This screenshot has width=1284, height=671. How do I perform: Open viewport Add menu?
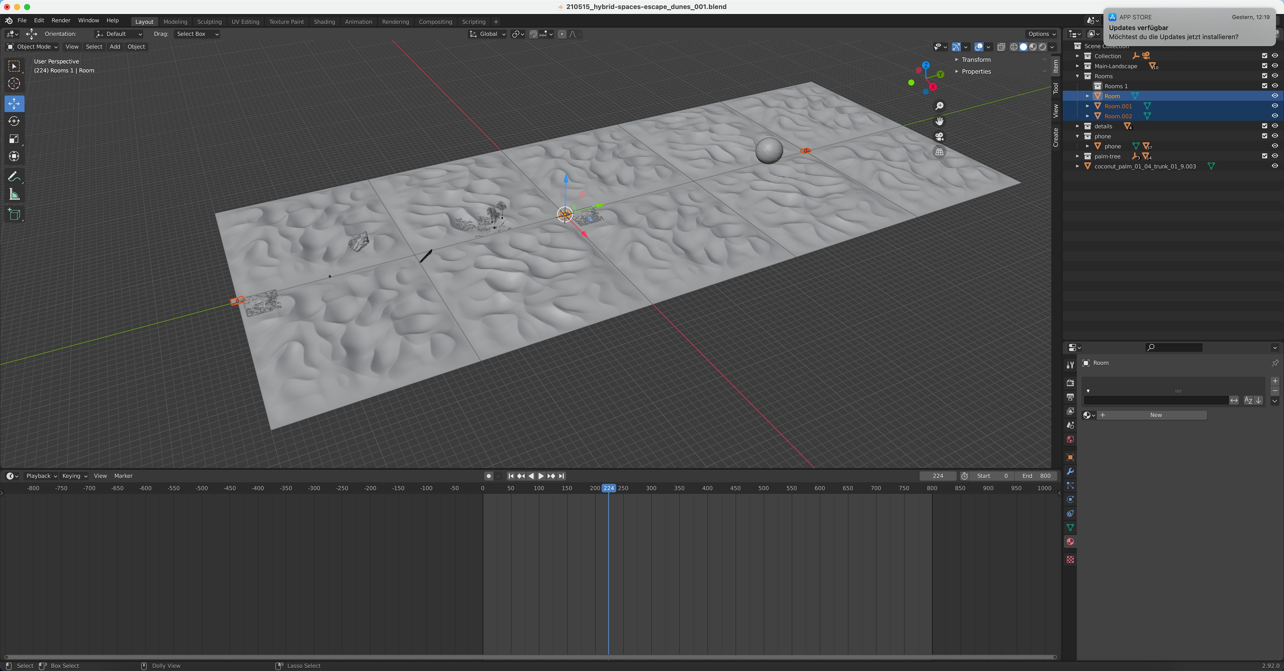click(115, 47)
